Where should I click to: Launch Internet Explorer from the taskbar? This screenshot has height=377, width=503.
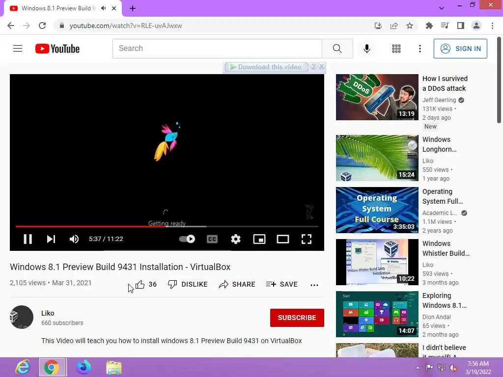pyautogui.click(x=23, y=367)
